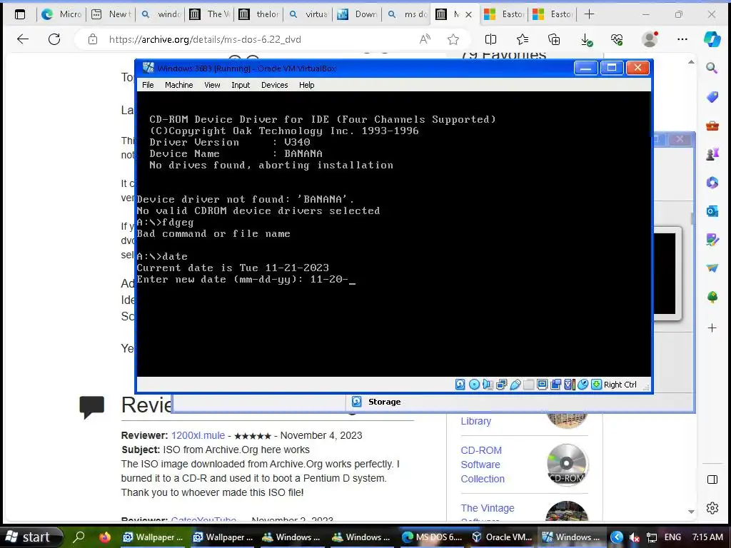Open Search in Edge sidebar
The image size is (731, 548).
point(712,68)
